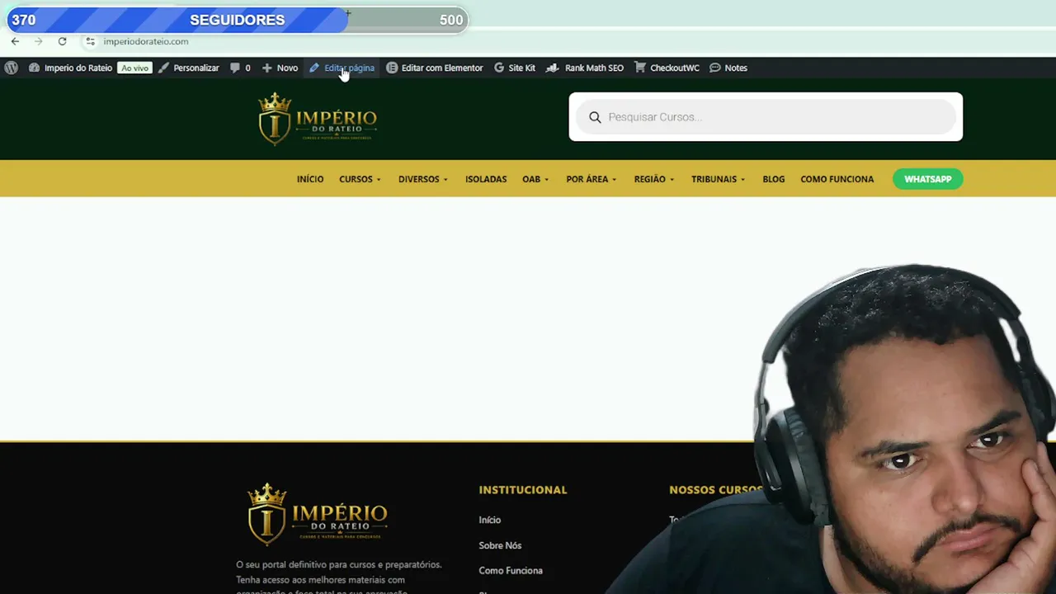Click the 'INSTITUCIONAL' footer heading
Viewport: 1056px width, 594px height.
tap(523, 490)
